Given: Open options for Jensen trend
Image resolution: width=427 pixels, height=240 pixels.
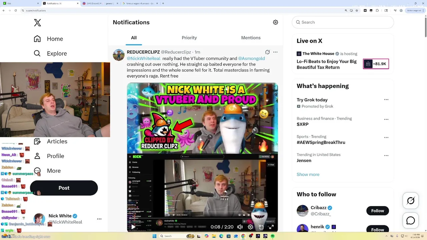Looking at the screenshot, I should (x=386, y=155).
